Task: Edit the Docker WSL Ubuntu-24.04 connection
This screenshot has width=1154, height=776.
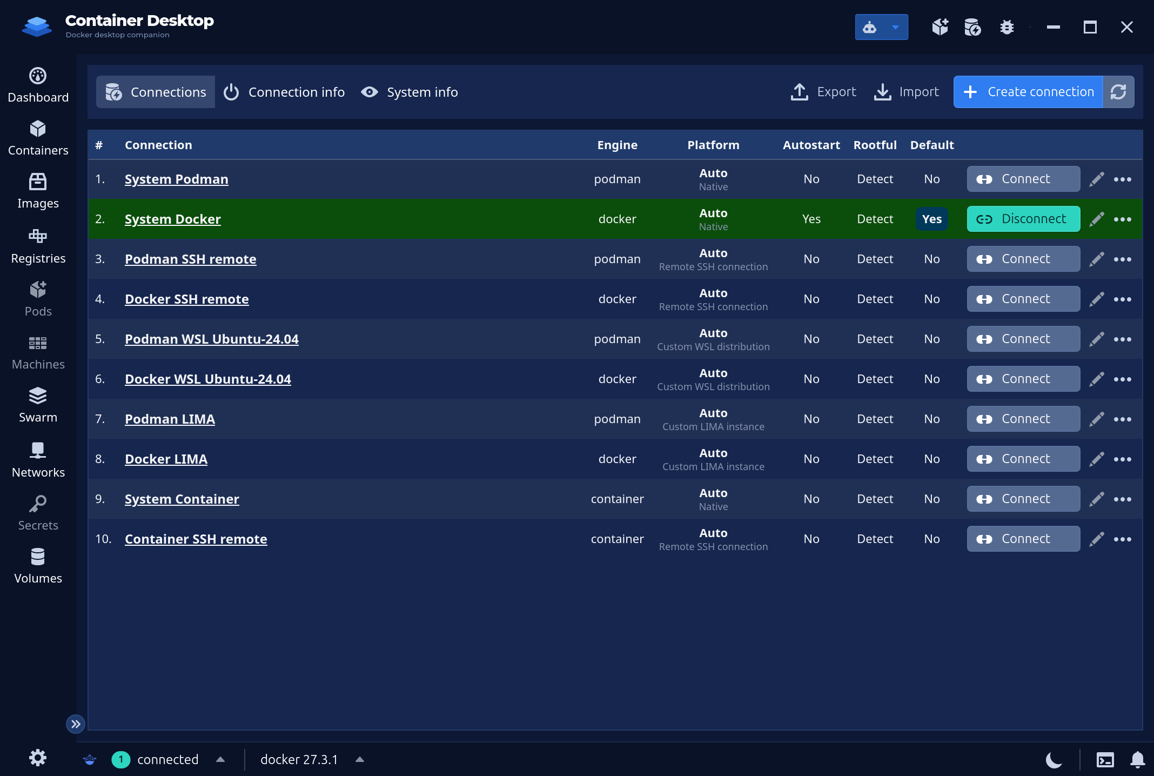Action: click(1097, 379)
